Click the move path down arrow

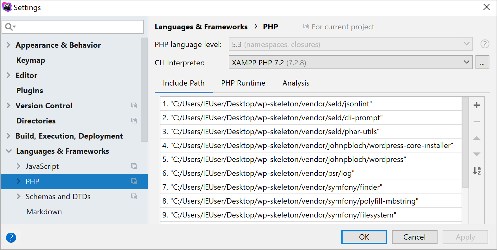pyautogui.click(x=476, y=154)
